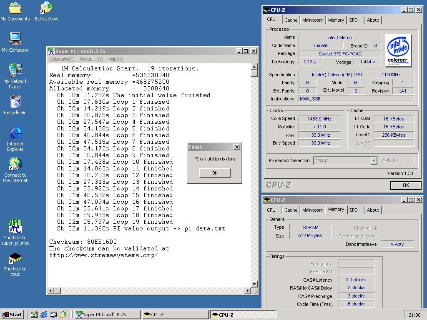Click the Intel Inside Celeron logo

coord(398,50)
